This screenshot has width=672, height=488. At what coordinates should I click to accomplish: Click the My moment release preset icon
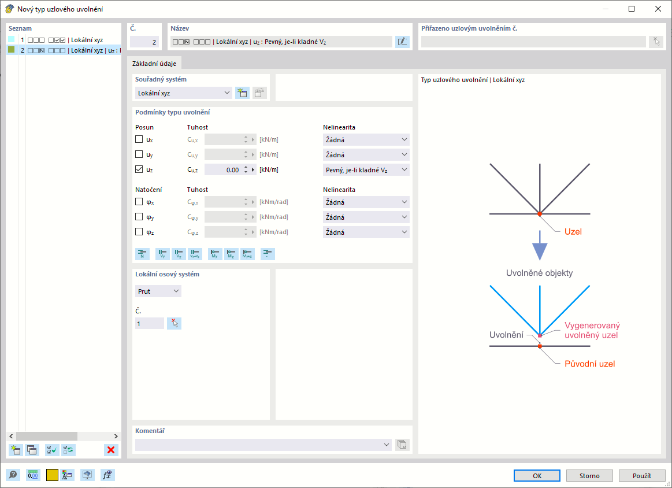(x=215, y=254)
